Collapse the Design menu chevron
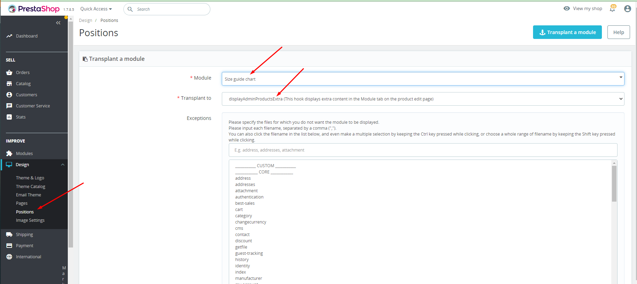Viewport: 637px width, 284px height. coord(63,165)
